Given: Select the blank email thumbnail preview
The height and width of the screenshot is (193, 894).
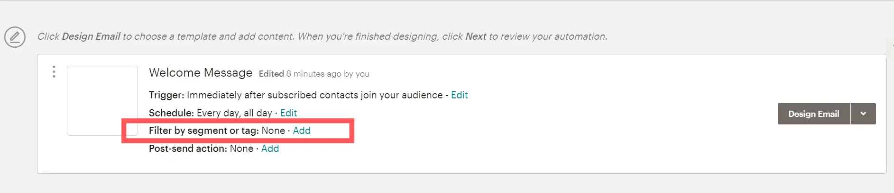Looking at the screenshot, I should coord(102,100).
